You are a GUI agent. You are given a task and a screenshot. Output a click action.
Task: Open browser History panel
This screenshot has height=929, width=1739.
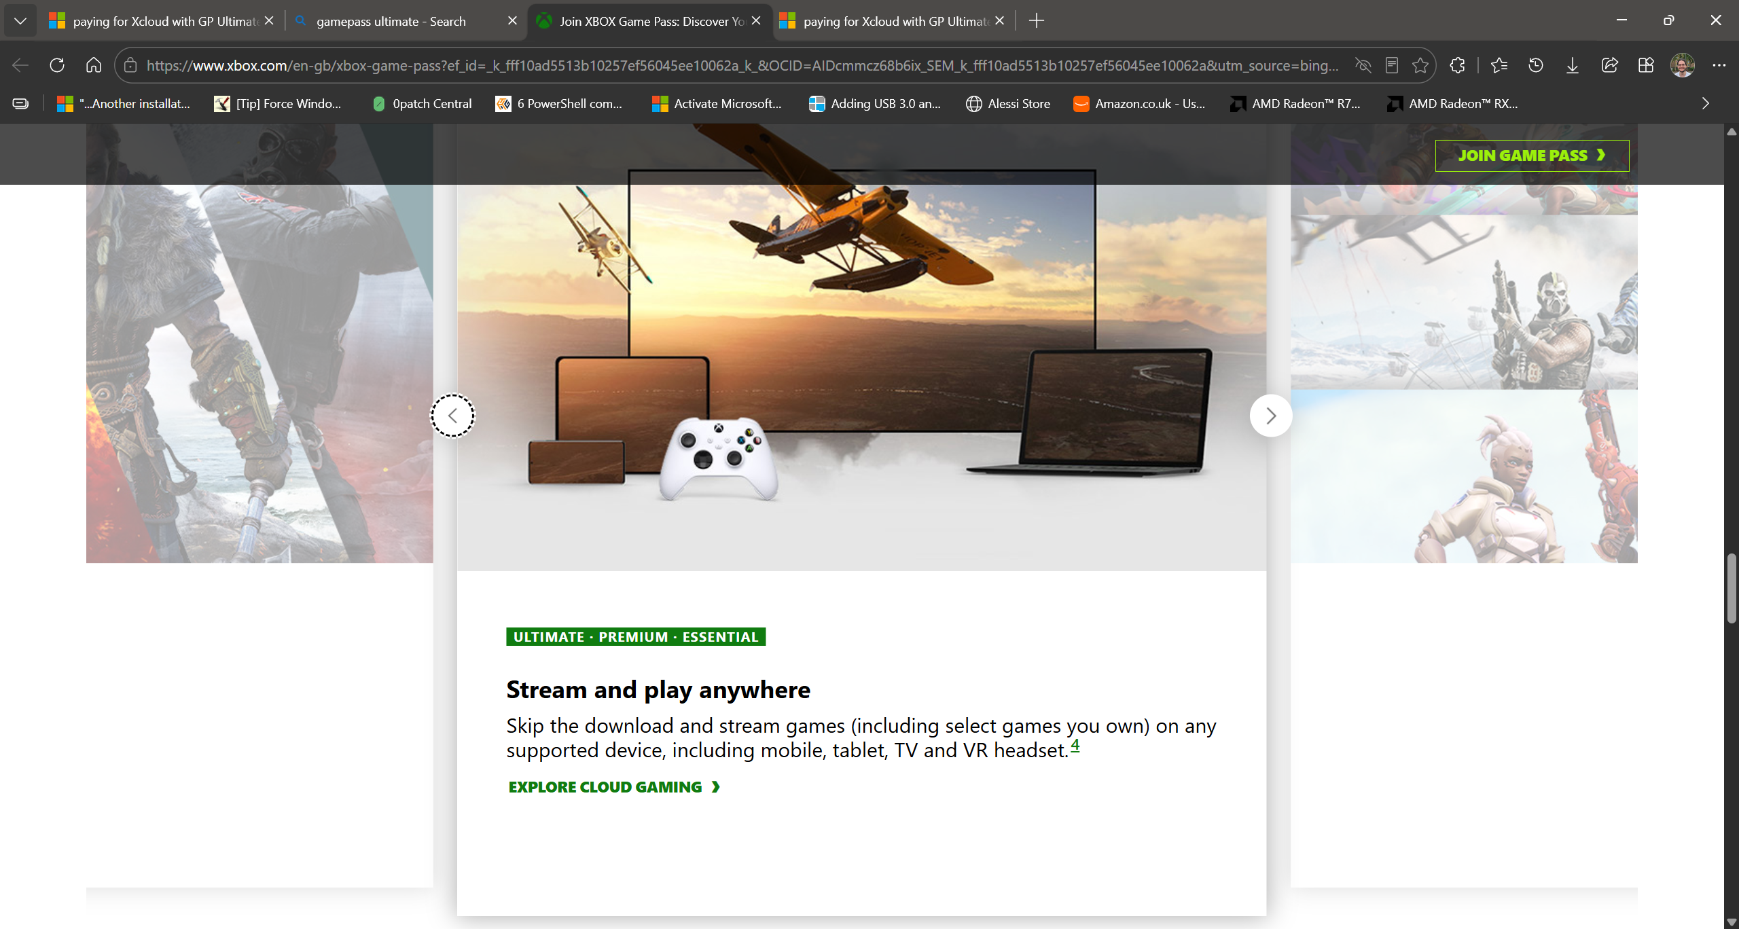click(x=1536, y=65)
